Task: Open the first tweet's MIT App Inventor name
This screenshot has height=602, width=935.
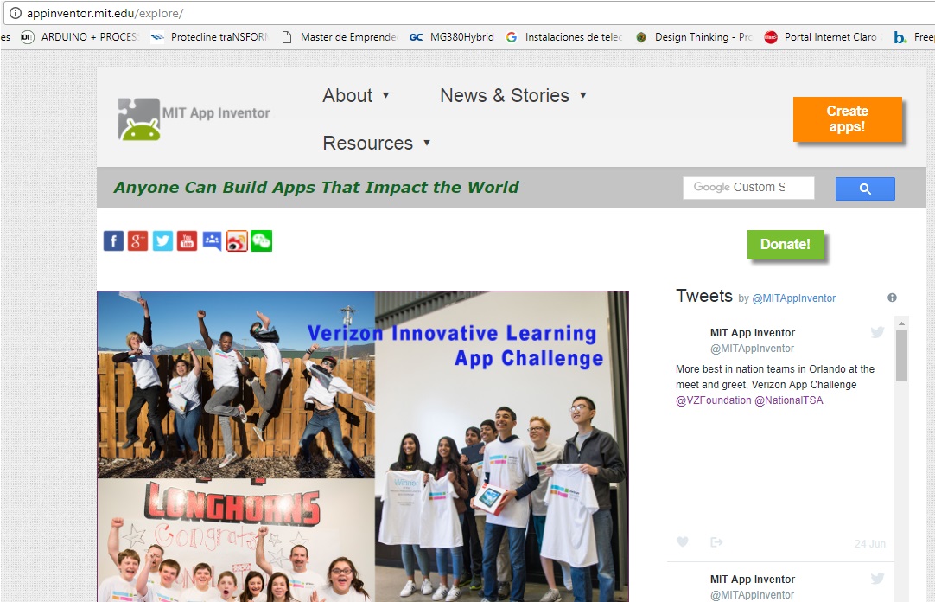Action: click(753, 333)
